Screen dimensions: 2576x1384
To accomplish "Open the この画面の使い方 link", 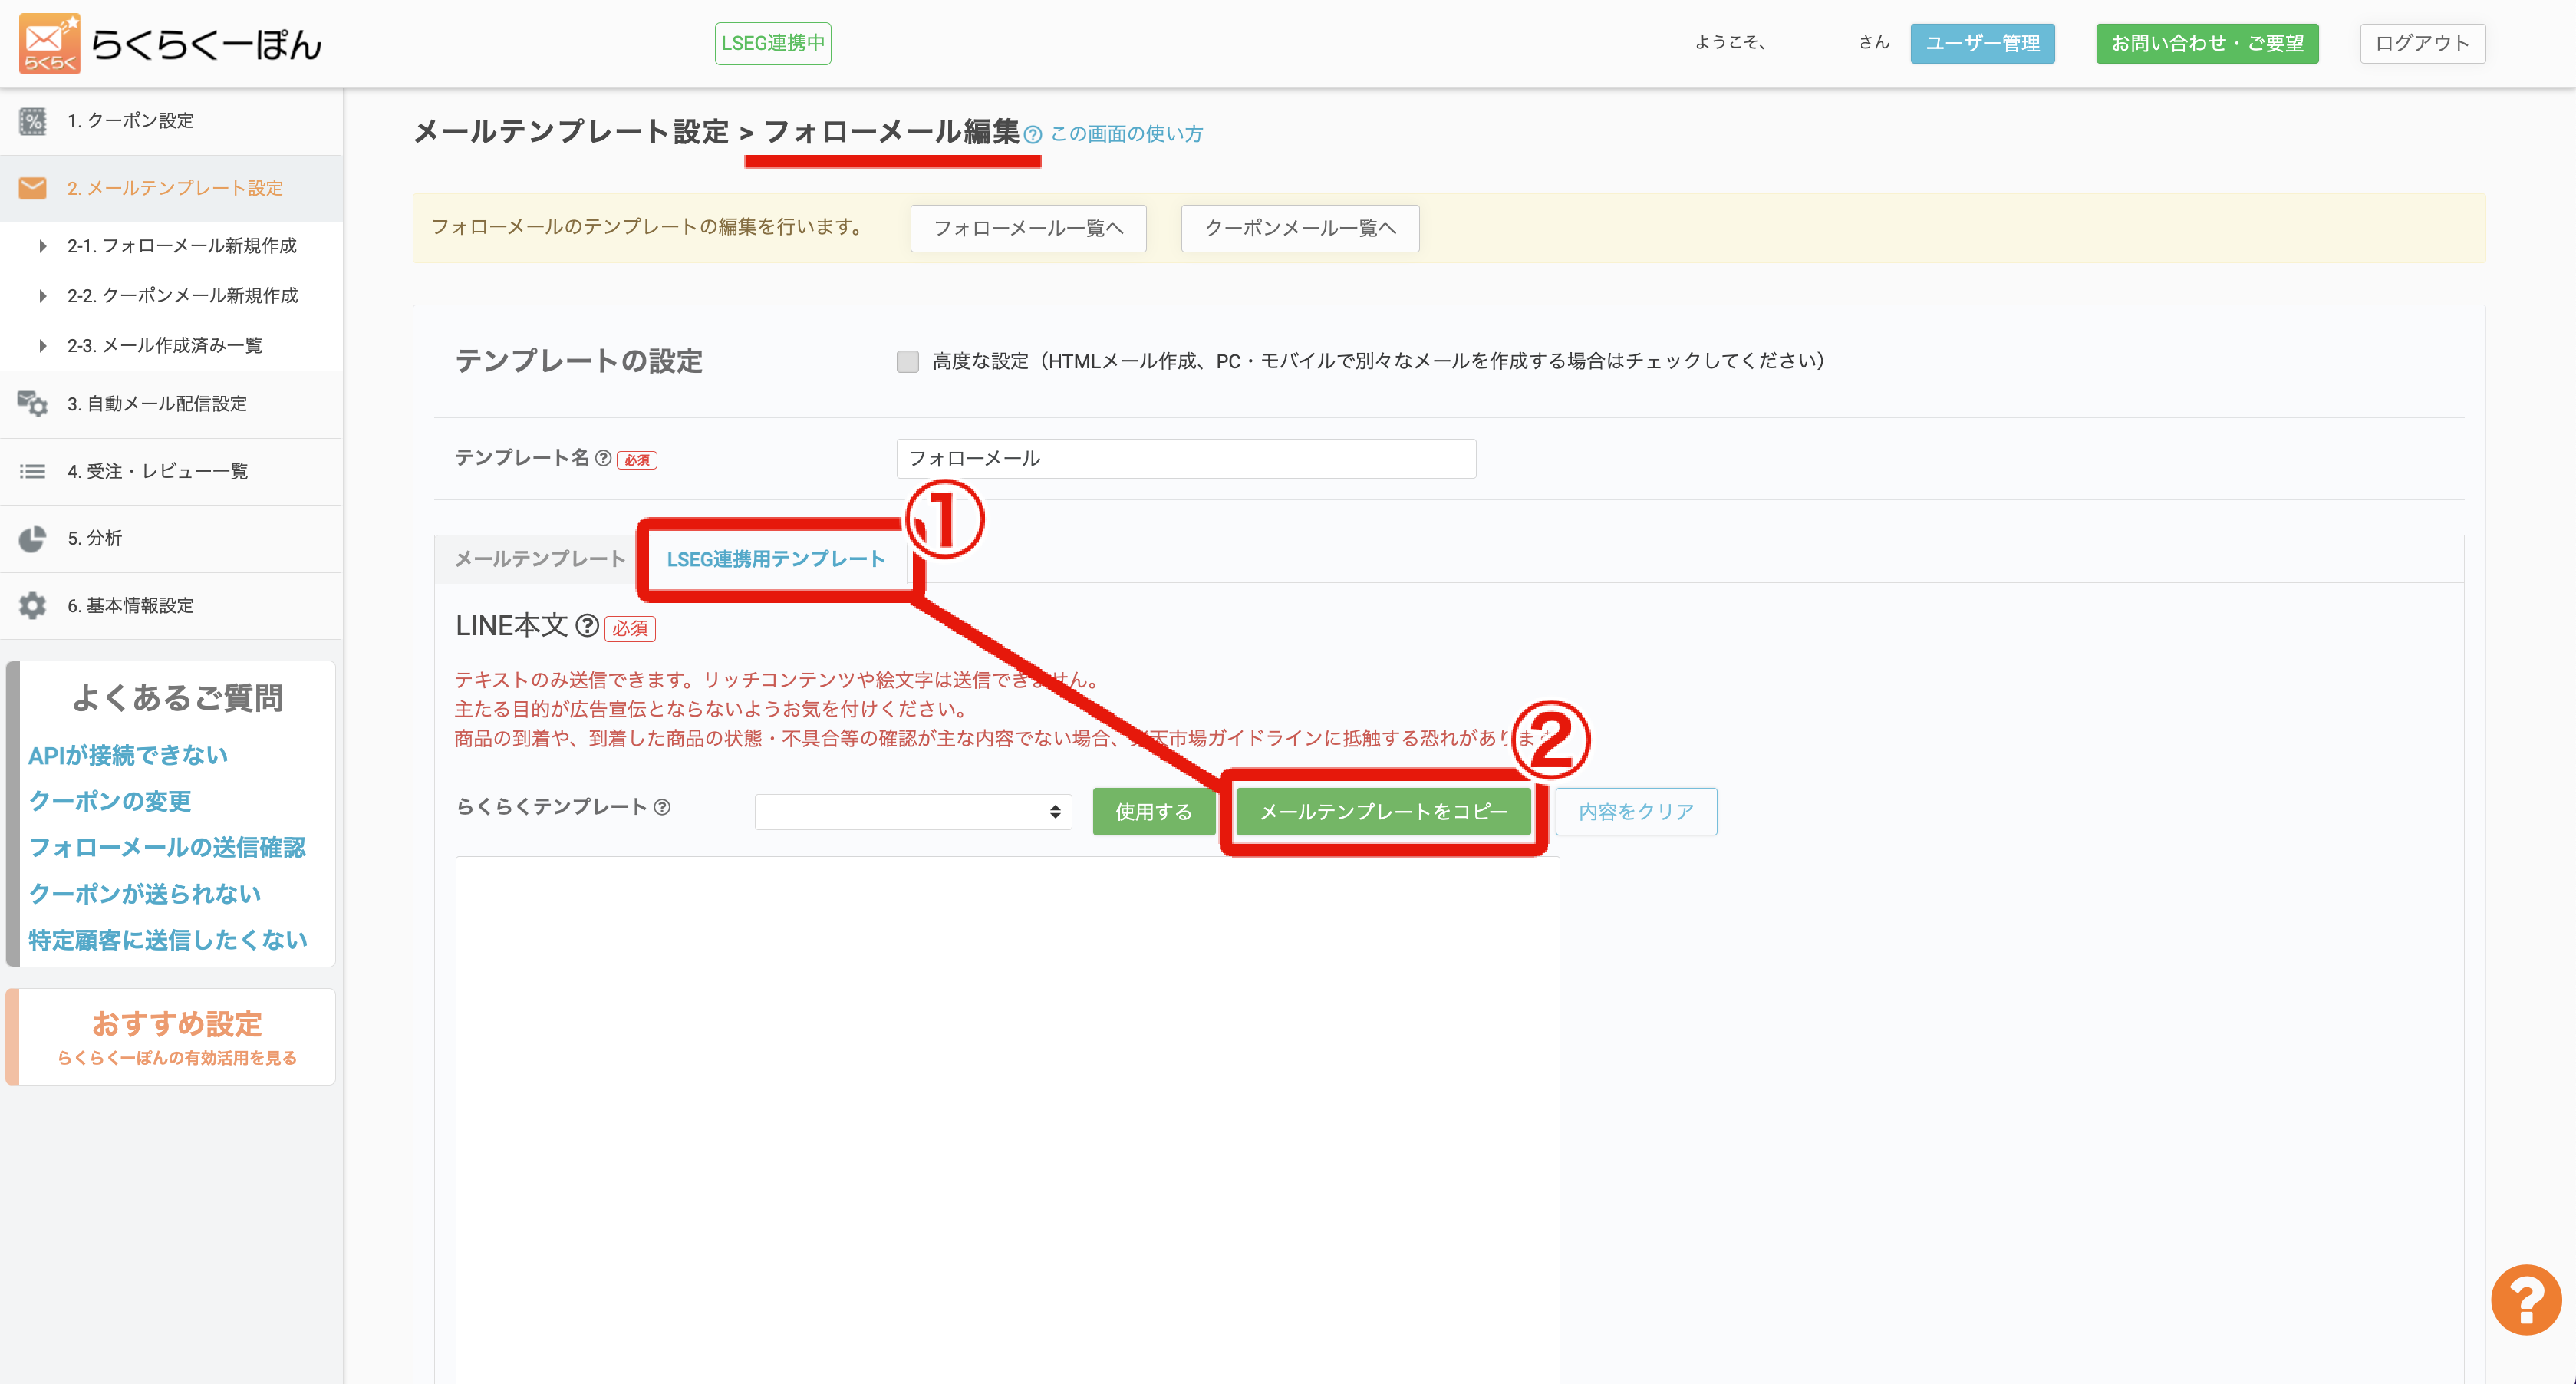I will pos(1126,134).
